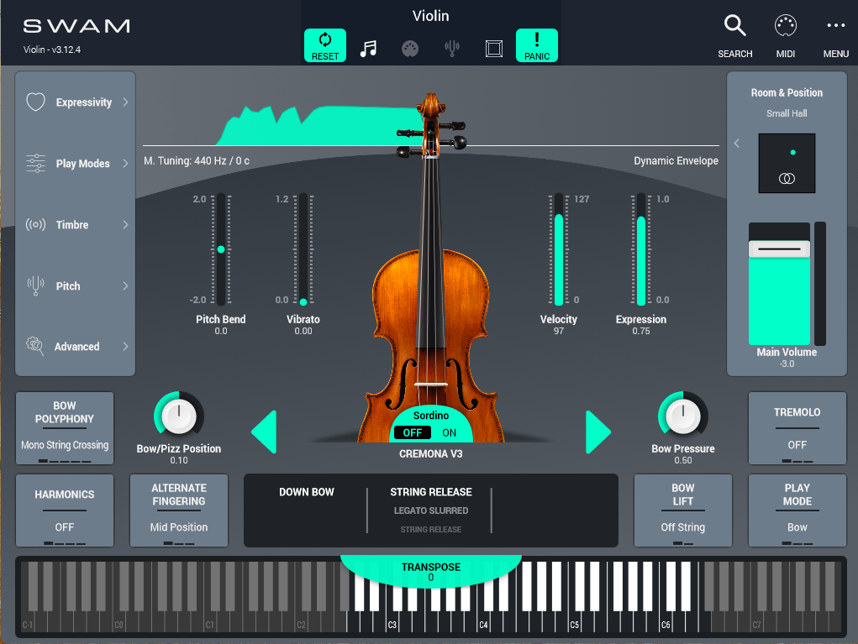Image resolution: width=858 pixels, height=644 pixels.
Task: Click room position dot in Room box
Action: point(793,152)
